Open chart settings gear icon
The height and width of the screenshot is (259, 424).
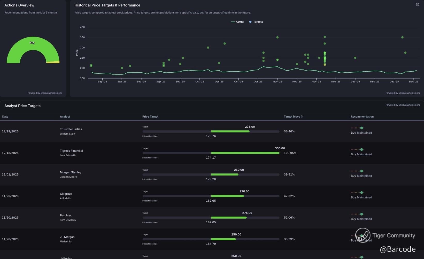[x=418, y=5]
